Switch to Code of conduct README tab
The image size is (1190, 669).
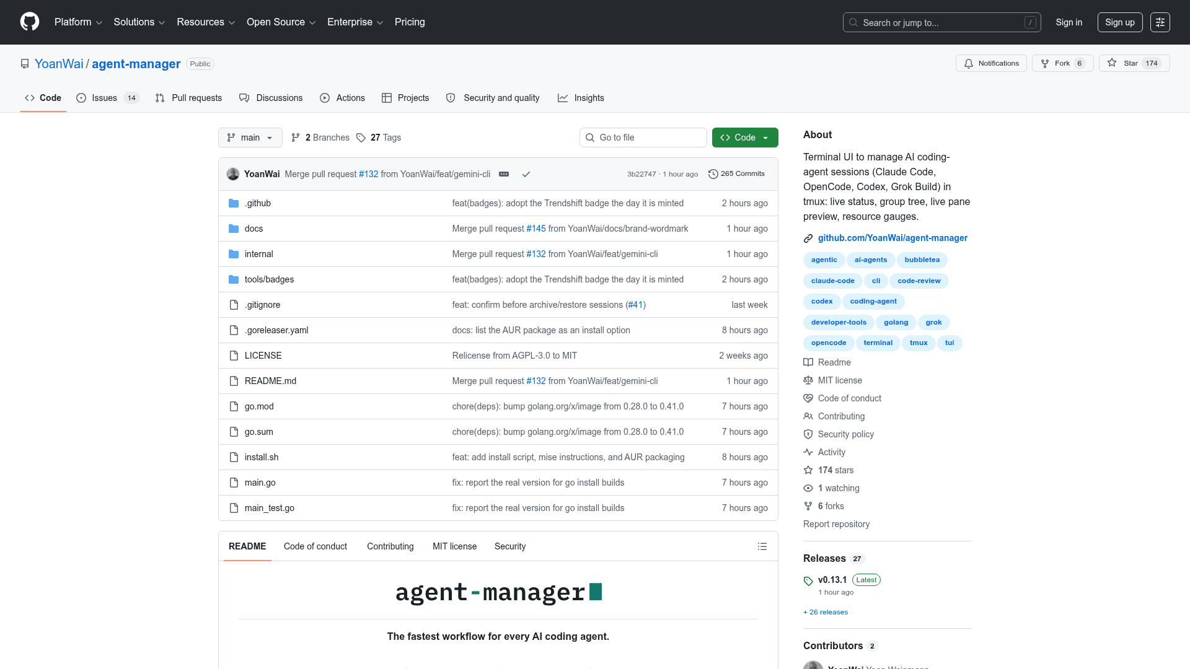(315, 546)
